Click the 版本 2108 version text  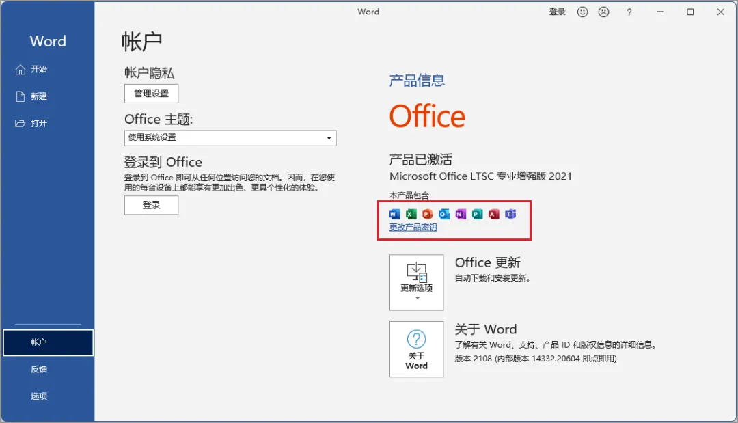click(536, 359)
